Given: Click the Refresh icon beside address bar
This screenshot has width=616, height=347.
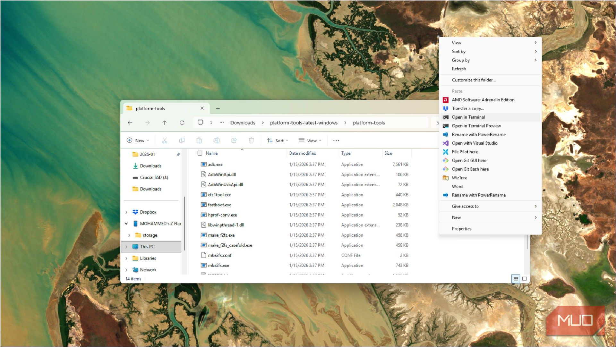Looking at the screenshot, I should (182, 123).
